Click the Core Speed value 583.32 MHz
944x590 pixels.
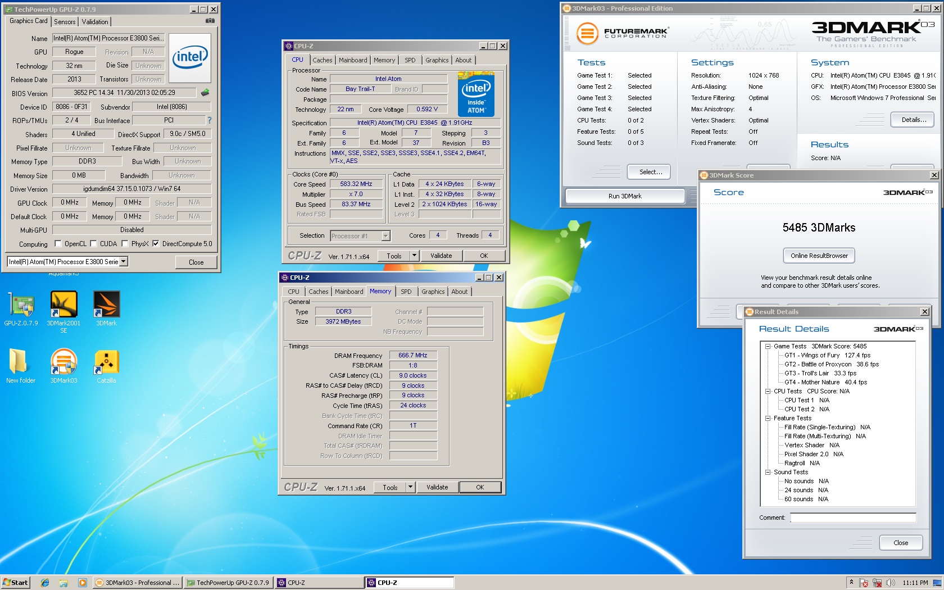tap(356, 184)
